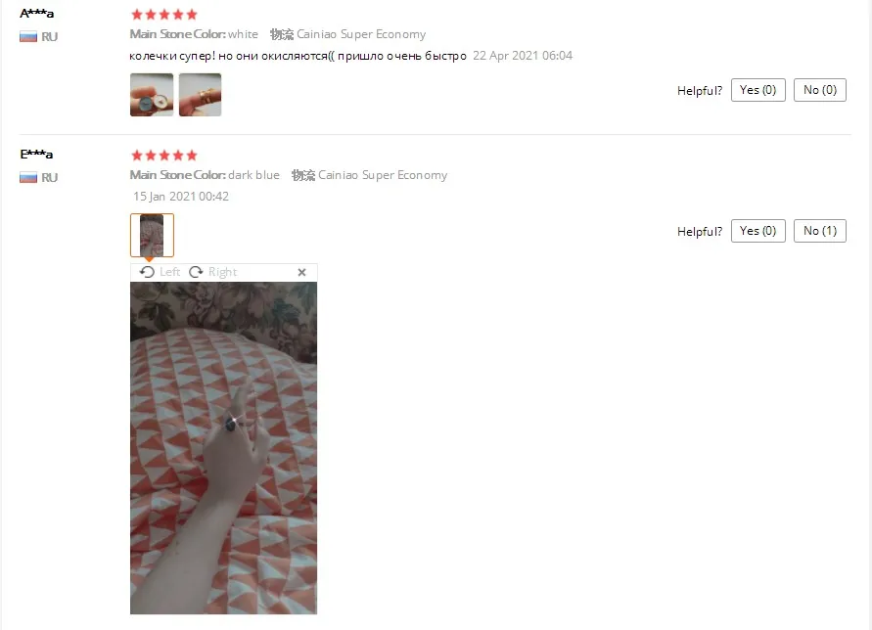
Task: Click the Russian review text about rings
Action: coord(298,56)
